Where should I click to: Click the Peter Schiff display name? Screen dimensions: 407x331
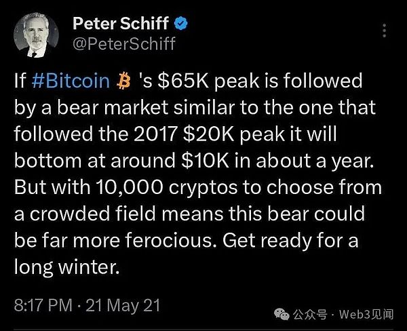click(121, 25)
